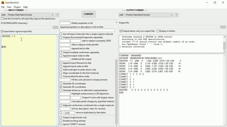Click the output file browse '...' button
Viewport: 227px width, 127px height.
click(x=223, y=27)
